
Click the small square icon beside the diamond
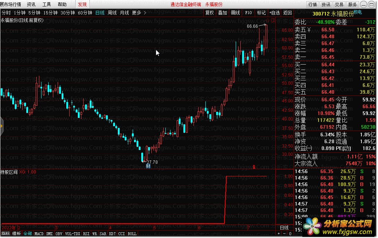click(273, 21)
